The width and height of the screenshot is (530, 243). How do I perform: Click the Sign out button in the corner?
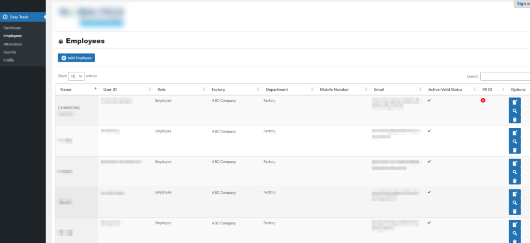522,4
